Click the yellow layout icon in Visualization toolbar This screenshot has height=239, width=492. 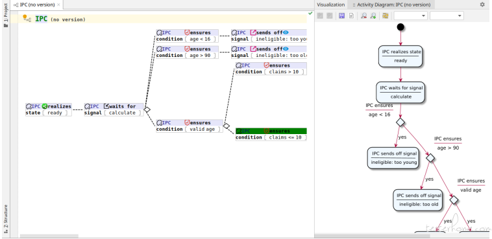pos(386,16)
